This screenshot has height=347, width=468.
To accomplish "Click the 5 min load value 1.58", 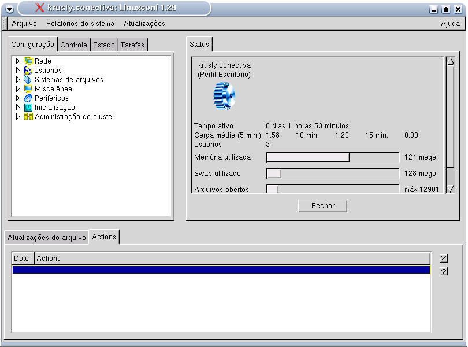I will click(273, 135).
